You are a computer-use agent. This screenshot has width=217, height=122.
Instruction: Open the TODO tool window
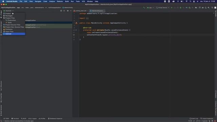6,119
